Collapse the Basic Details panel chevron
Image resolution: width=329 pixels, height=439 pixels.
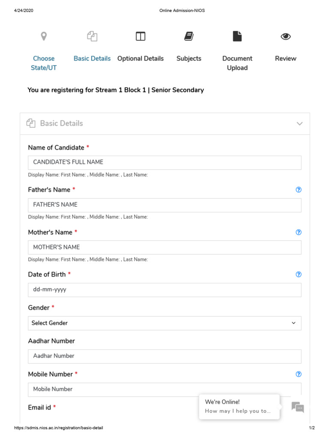coord(299,124)
